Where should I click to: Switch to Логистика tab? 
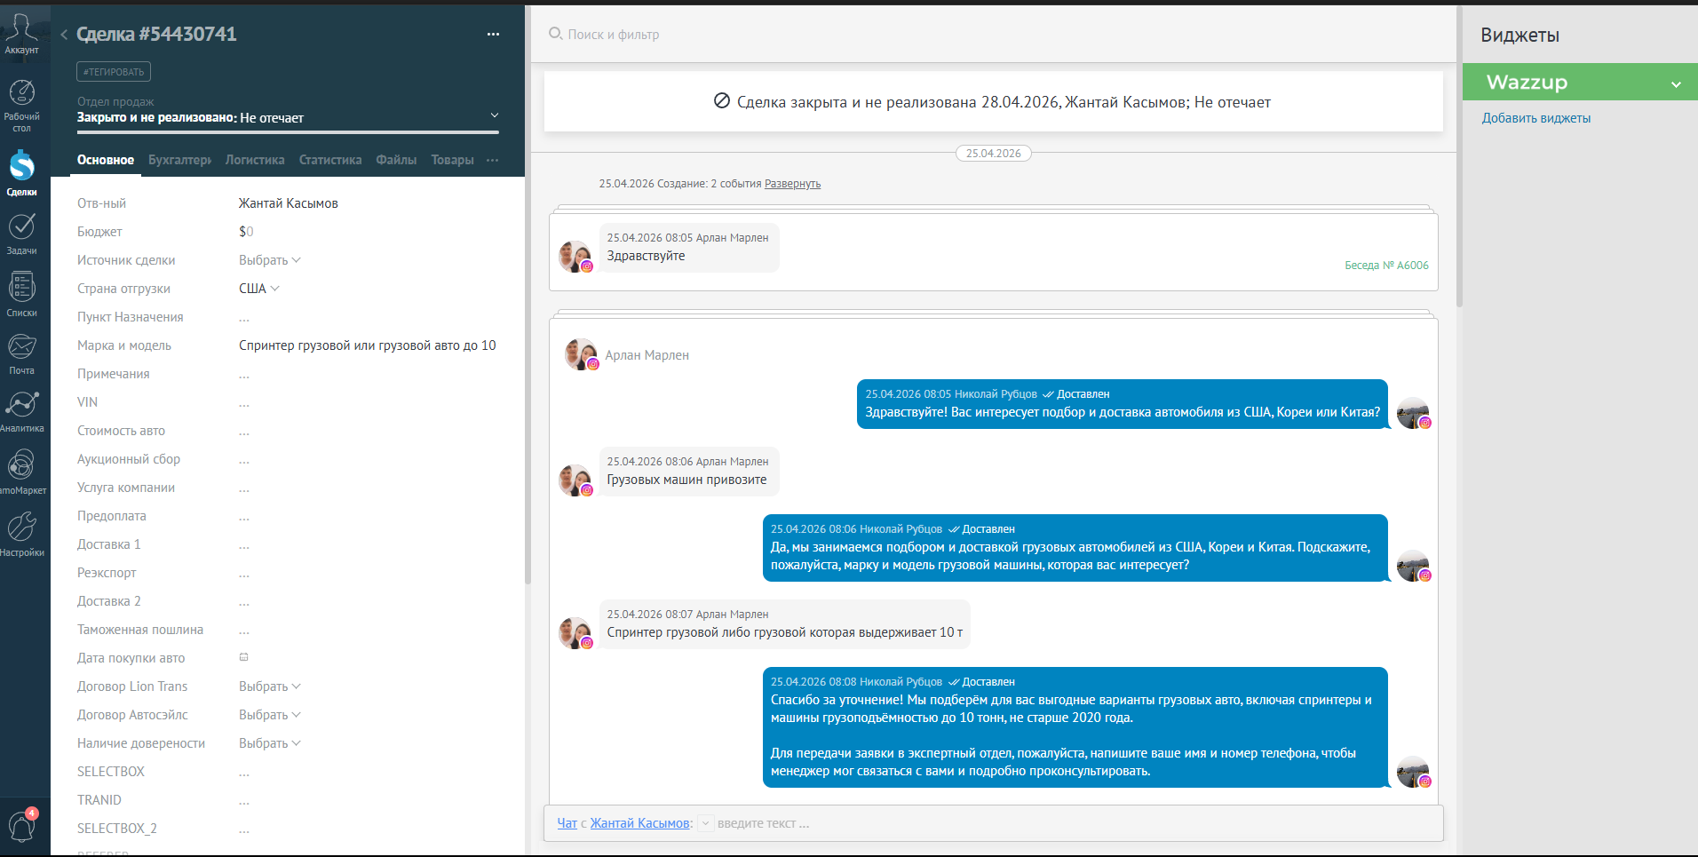(x=255, y=160)
